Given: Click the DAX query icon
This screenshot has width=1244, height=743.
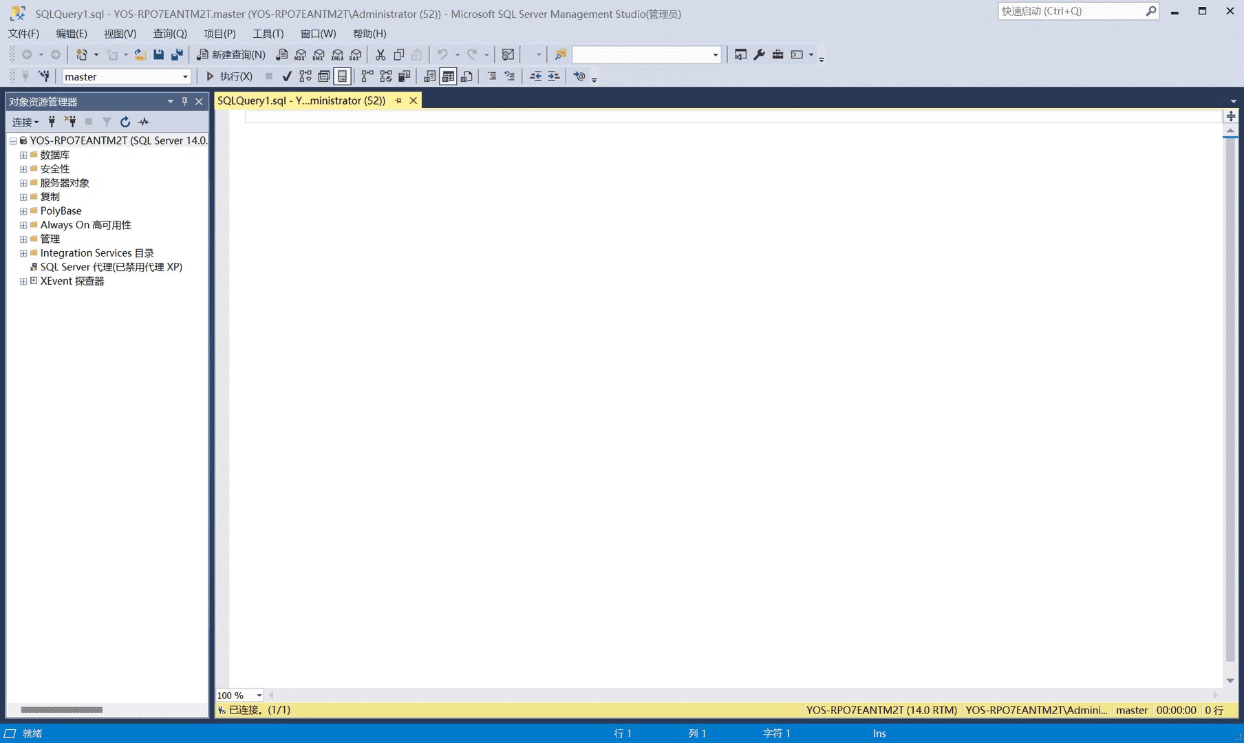Looking at the screenshot, I should [356, 54].
